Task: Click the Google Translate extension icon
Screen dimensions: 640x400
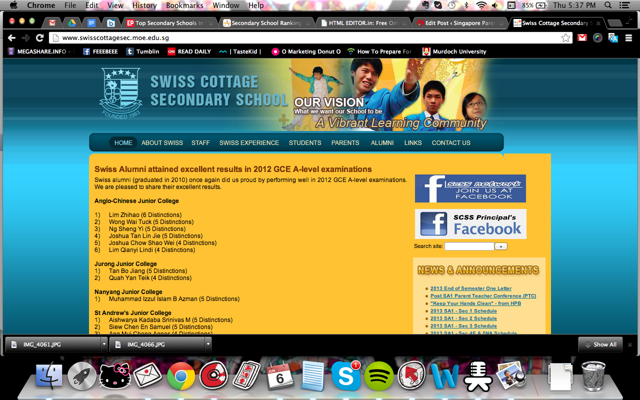Action: (x=613, y=38)
